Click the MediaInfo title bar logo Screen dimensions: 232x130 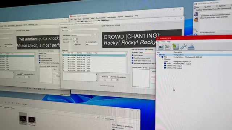coord(196,4)
